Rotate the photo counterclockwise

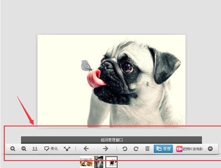point(125,149)
